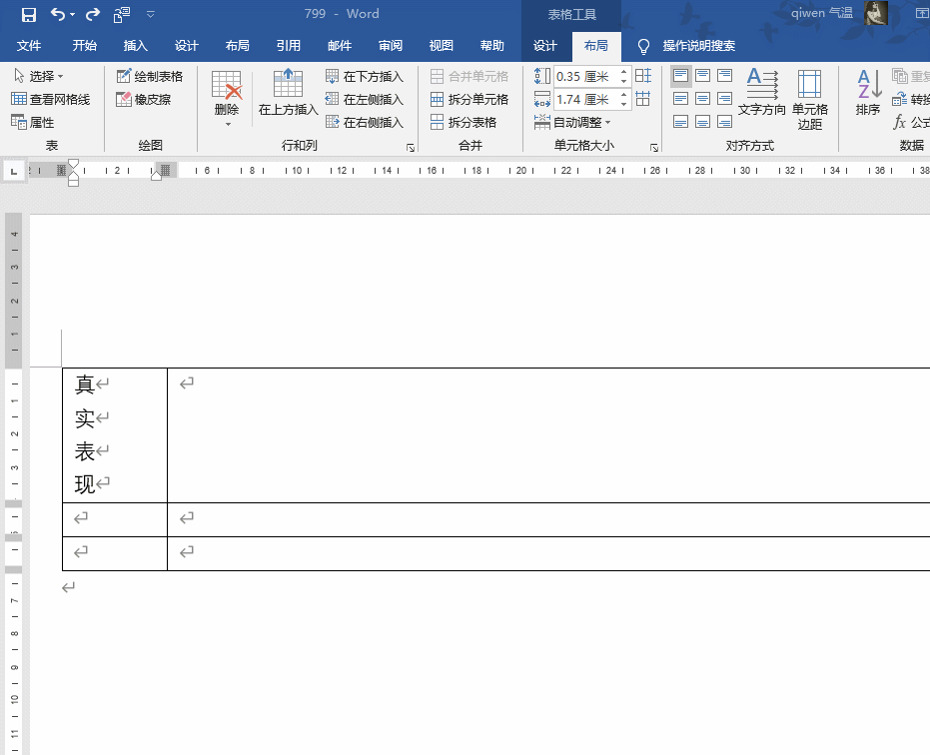Enable bottom-left cell alignment
This screenshot has width=930, height=755.
(x=680, y=121)
